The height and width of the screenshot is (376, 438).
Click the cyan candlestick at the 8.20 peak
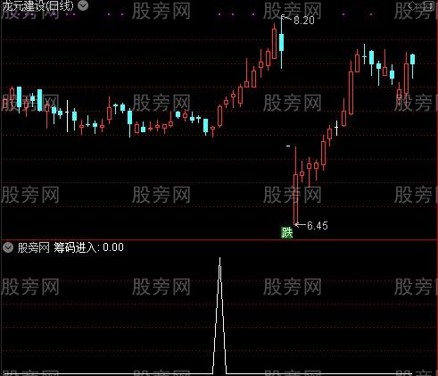click(x=281, y=42)
